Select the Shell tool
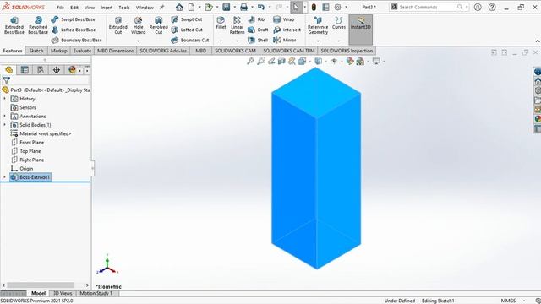The width and height of the screenshot is (541, 304). point(258,40)
